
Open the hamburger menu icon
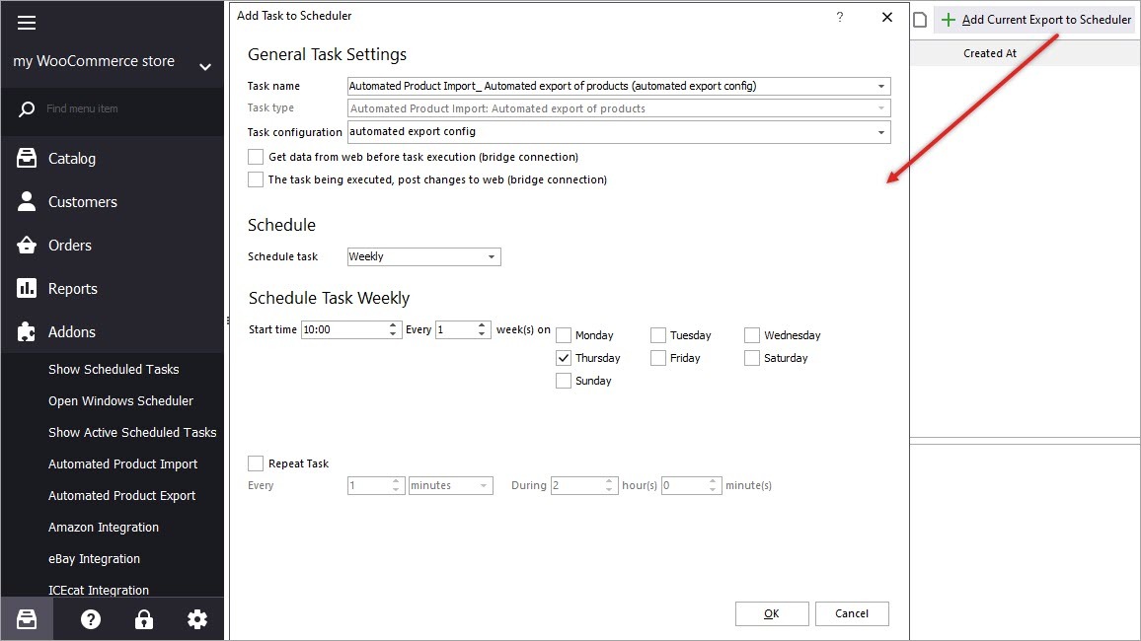[x=27, y=23]
